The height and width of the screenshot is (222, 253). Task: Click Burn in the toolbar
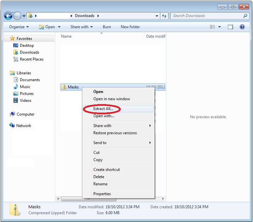[107, 27]
